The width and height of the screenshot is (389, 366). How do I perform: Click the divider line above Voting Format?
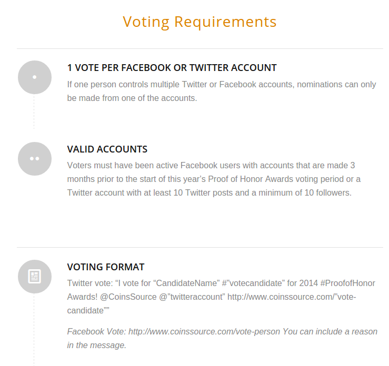[200, 247]
